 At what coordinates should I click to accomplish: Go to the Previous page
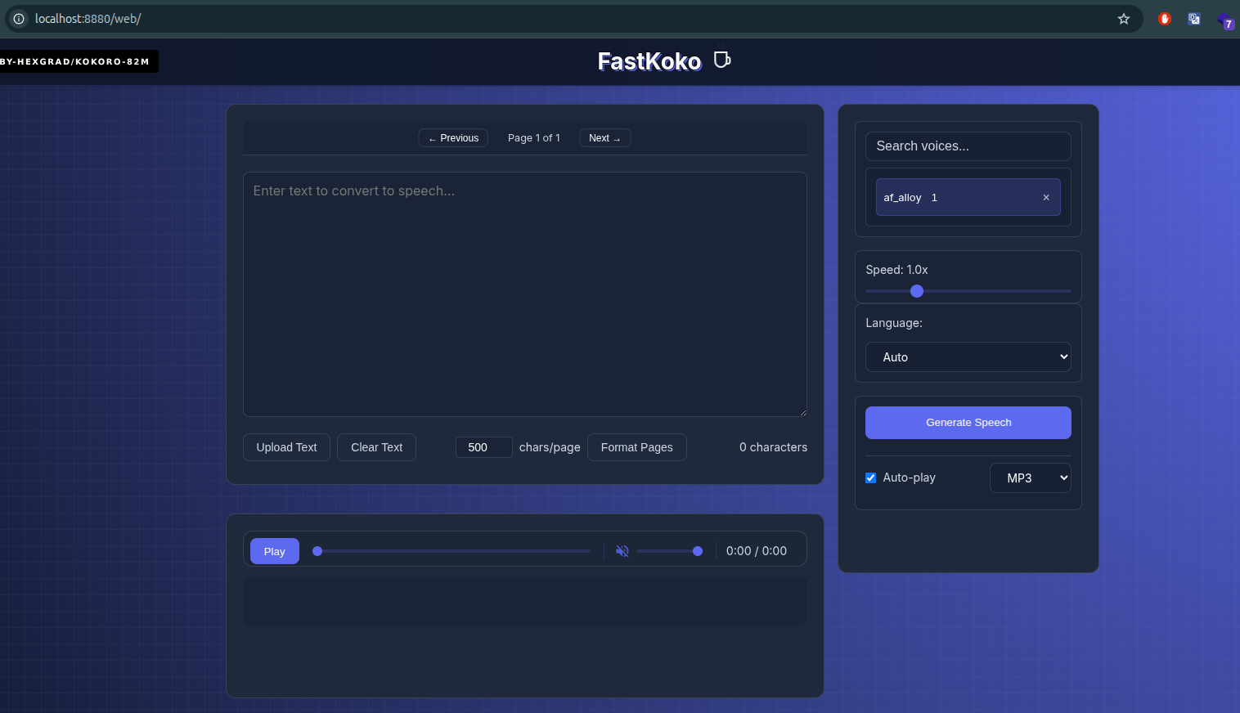[453, 138]
